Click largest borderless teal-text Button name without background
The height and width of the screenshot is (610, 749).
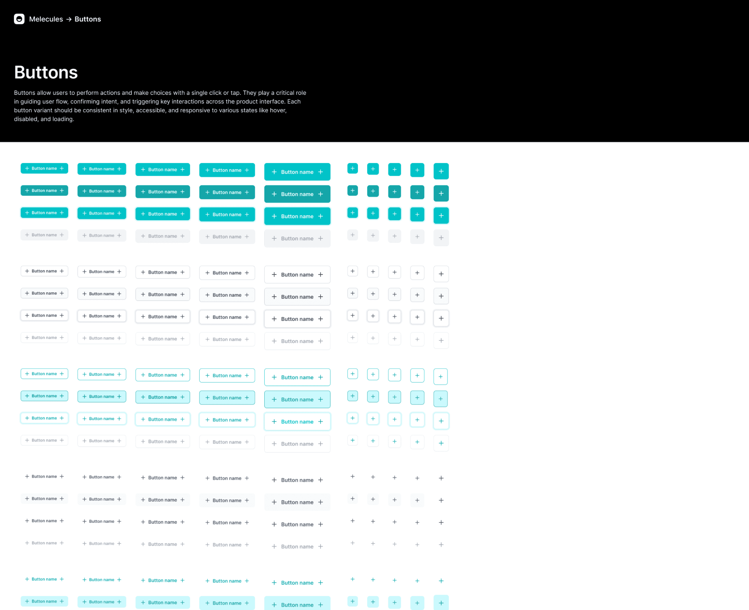[297, 582]
